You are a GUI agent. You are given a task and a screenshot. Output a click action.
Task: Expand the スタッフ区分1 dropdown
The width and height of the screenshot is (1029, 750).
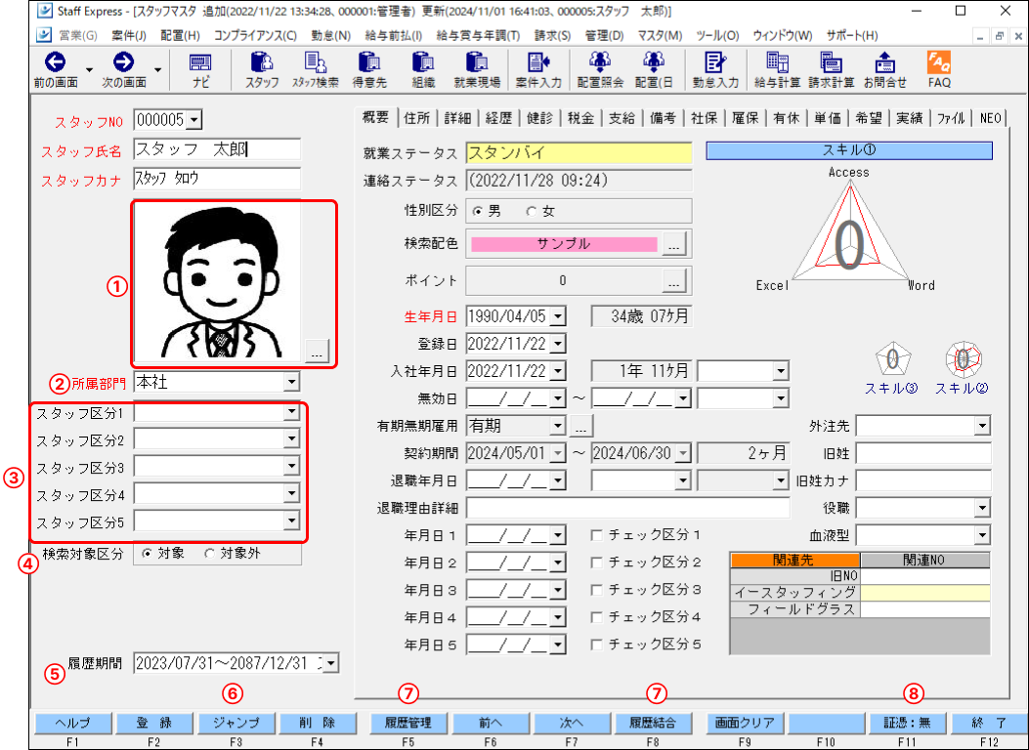tap(291, 412)
